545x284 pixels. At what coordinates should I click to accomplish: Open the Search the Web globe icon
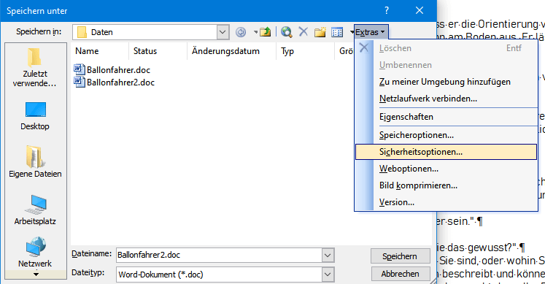pyautogui.click(x=287, y=32)
